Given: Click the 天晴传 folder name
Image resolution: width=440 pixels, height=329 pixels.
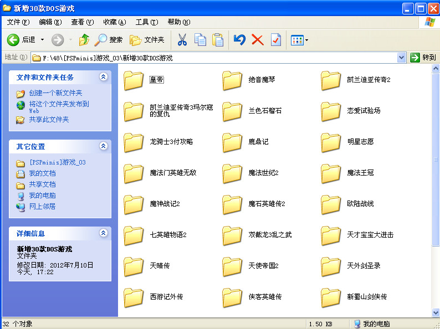Looking at the screenshot, I should click(160, 266).
